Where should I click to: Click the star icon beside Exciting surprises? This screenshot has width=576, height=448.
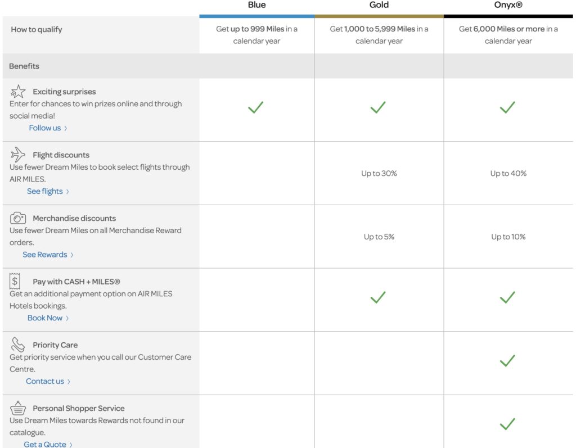tap(18, 92)
